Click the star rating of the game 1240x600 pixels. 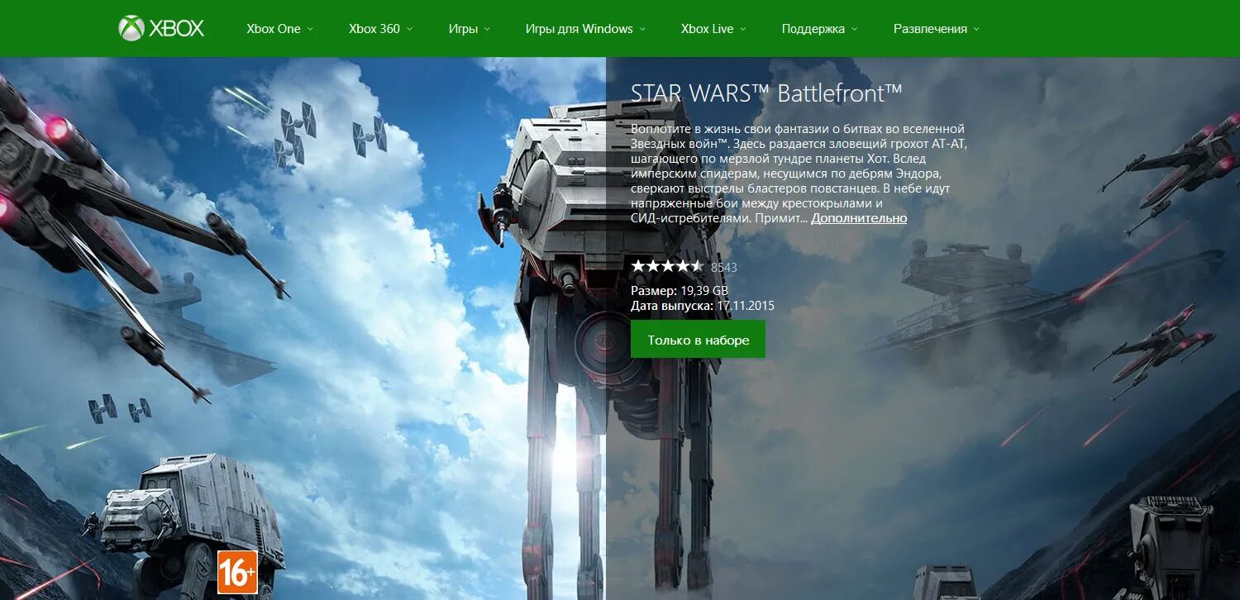click(667, 266)
